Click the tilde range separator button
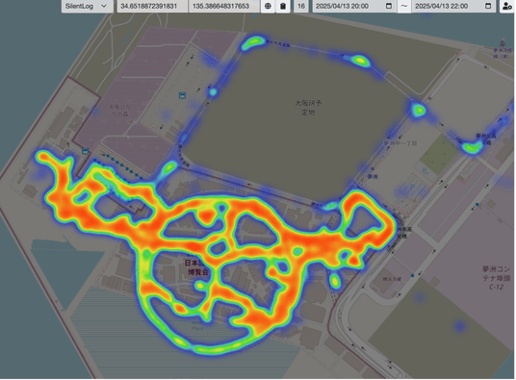Screen dimensions: 516x380 pyautogui.click(x=404, y=6)
